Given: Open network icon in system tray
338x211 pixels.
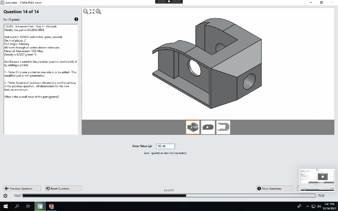Looking at the screenshot, I should 314,206.
